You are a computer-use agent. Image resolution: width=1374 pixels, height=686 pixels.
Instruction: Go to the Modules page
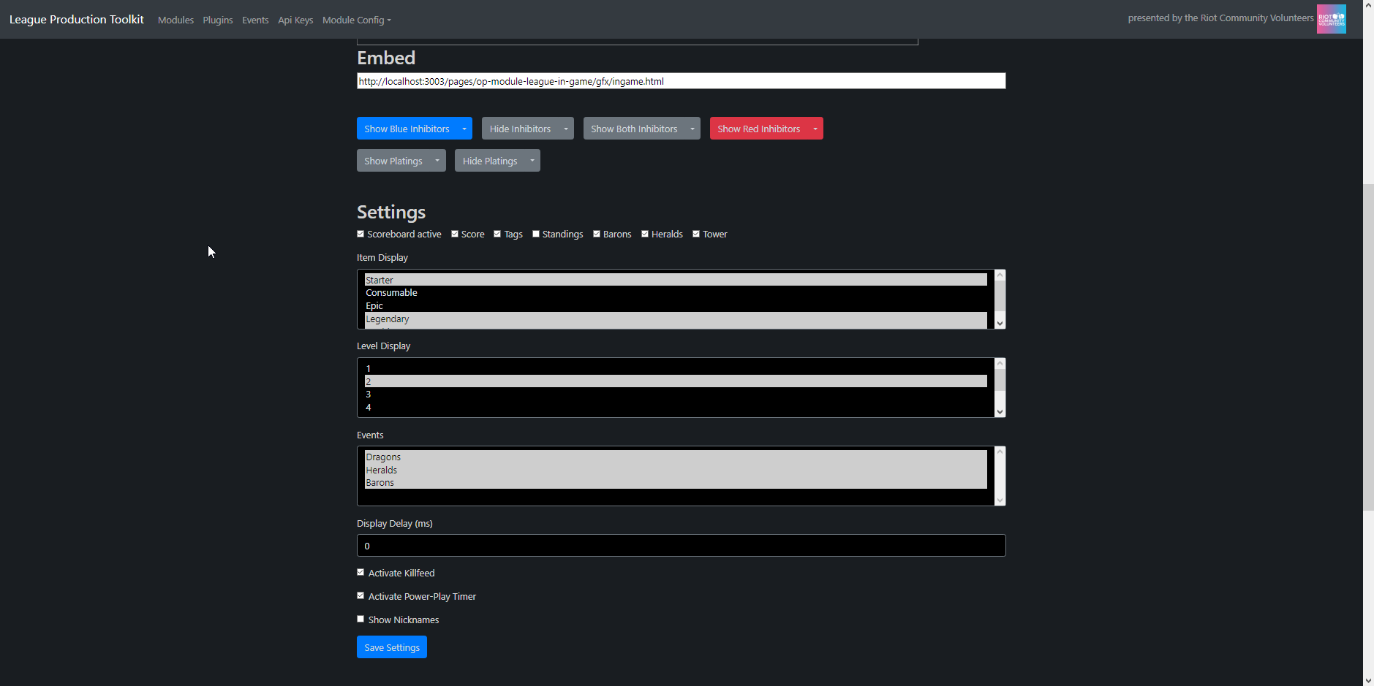pyautogui.click(x=175, y=20)
